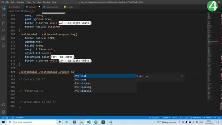
Task: Click CSS language mode status item
Action: [x=186, y=118]
